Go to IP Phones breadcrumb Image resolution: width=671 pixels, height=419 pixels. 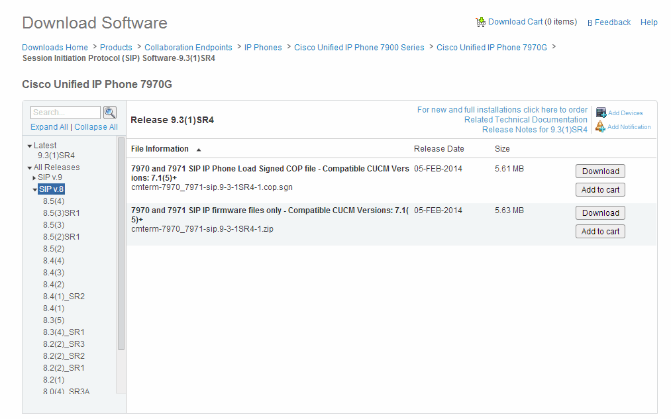(263, 48)
